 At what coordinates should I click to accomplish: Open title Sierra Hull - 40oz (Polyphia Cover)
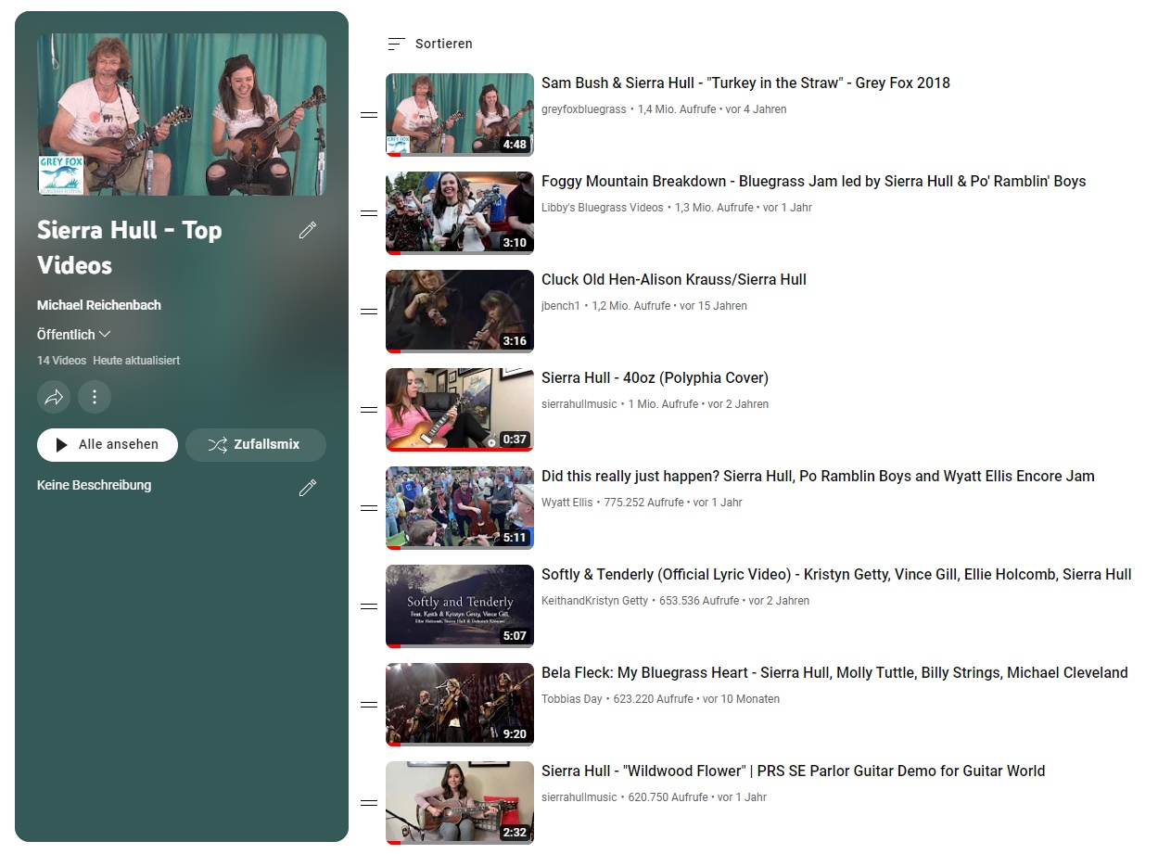655,378
